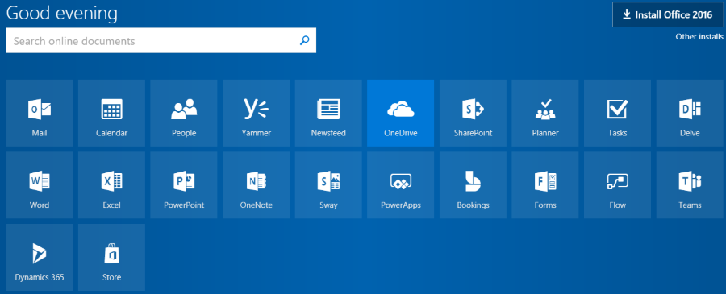Image resolution: width=726 pixels, height=294 pixels.
Task: Open the Mail app tile
Action: pos(40,113)
